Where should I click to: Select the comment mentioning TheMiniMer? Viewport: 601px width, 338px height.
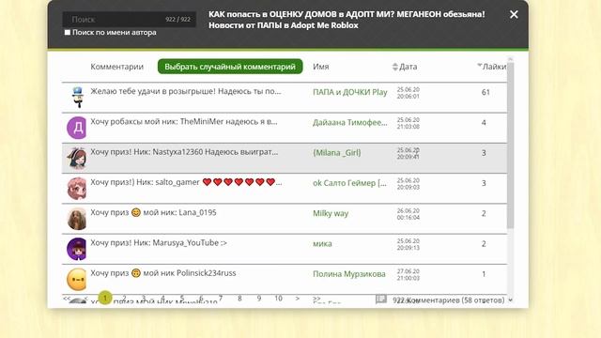184,122
